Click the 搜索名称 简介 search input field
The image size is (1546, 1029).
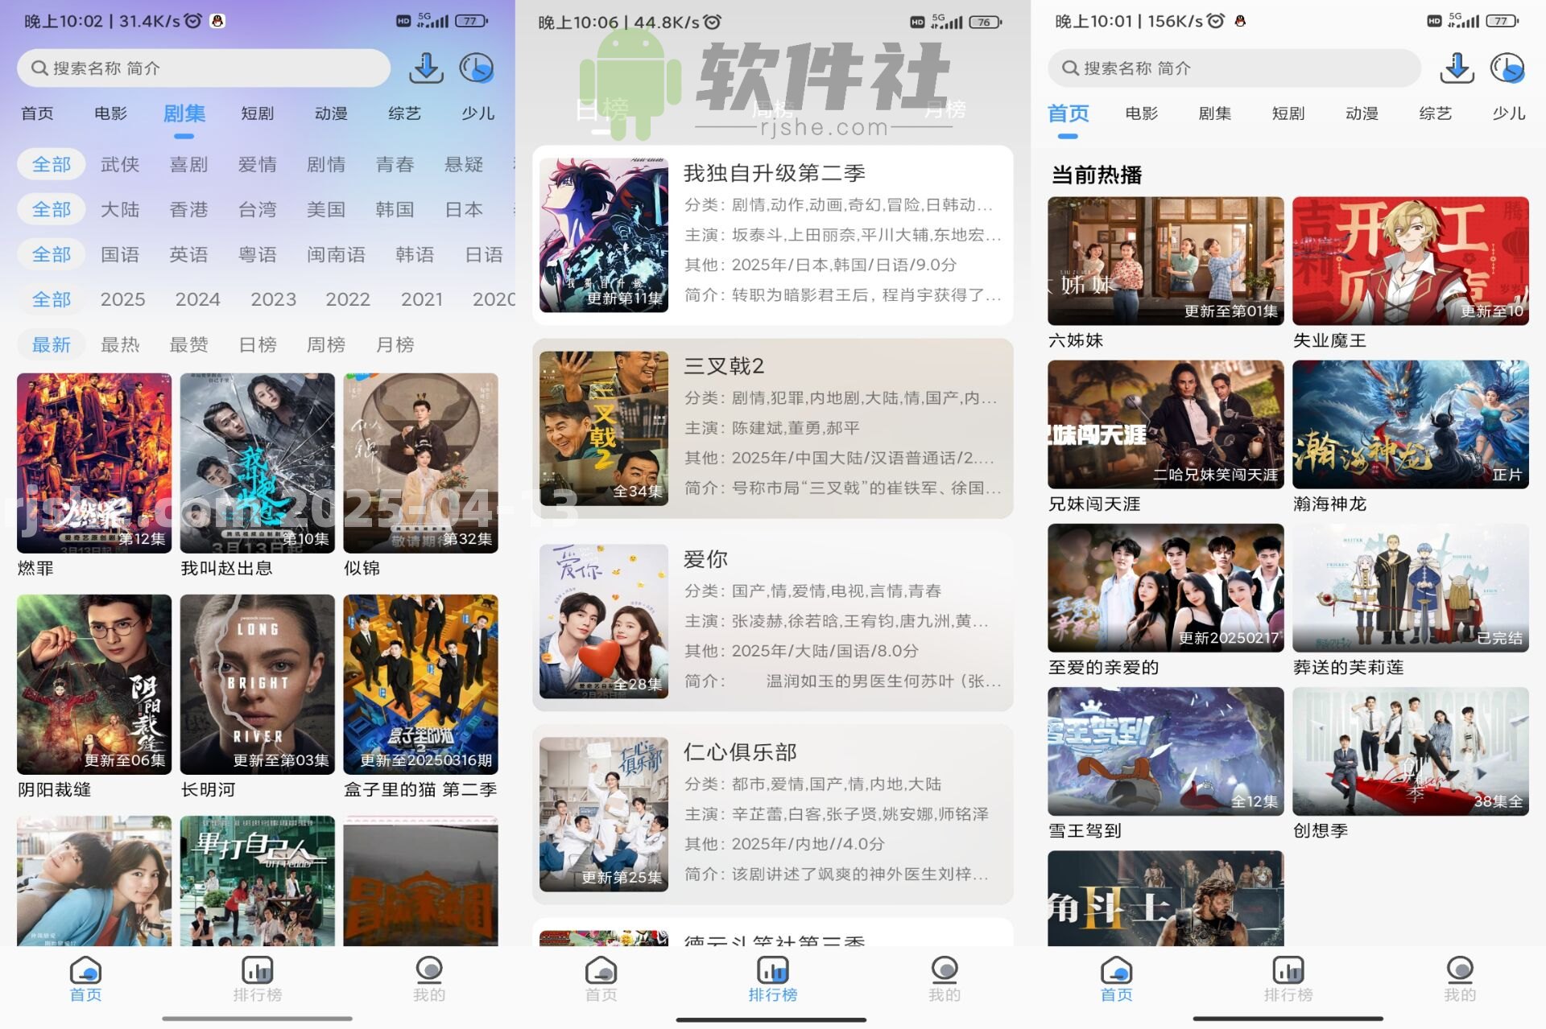(x=201, y=68)
